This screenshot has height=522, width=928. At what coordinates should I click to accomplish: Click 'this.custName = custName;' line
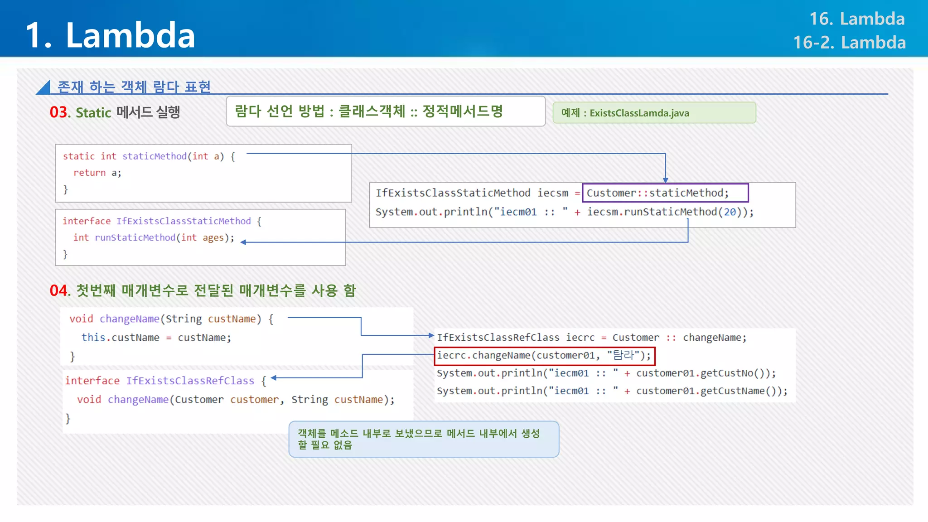[x=156, y=338]
